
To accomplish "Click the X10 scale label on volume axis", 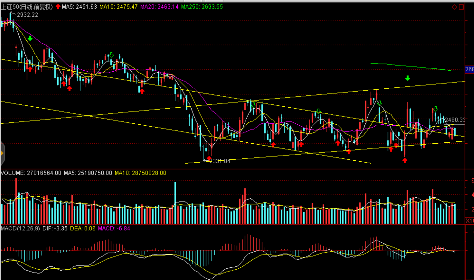I will pyautogui.click(x=470, y=220).
